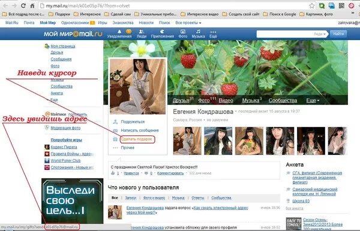The height and width of the screenshot is (231, 360).
Task: Select the Игры top navigation item
Action: [103, 23]
